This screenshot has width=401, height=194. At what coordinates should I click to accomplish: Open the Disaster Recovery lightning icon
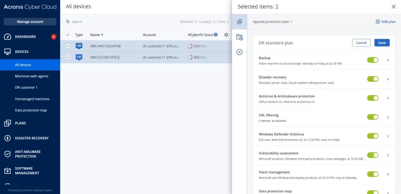[7, 138]
